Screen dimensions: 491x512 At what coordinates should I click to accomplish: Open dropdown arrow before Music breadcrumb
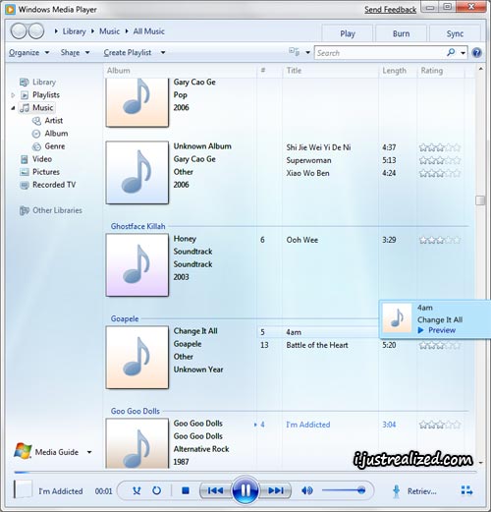92,31
